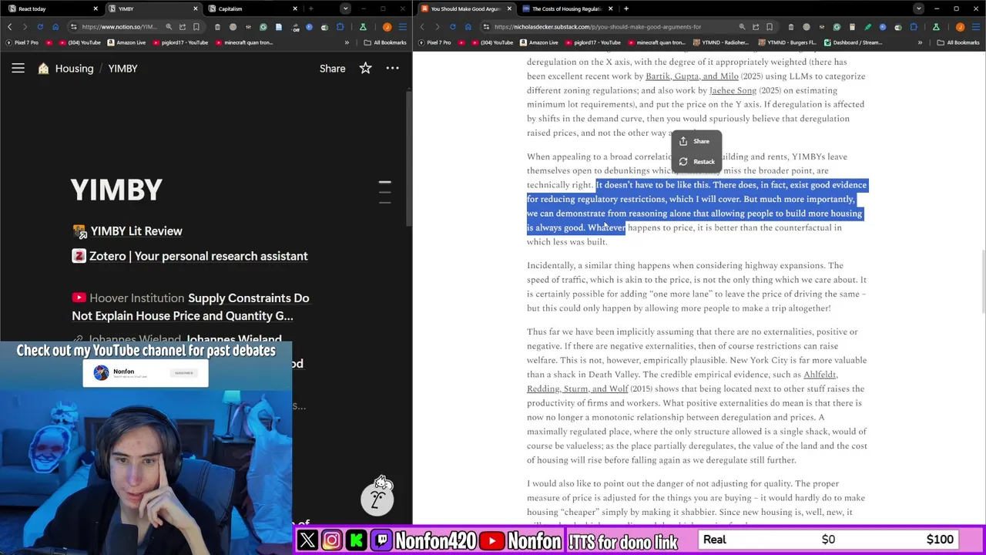This screenshot has height=555, width=986.
Task: Open the Notion AI assistant floating button
Action: [377, 497]
